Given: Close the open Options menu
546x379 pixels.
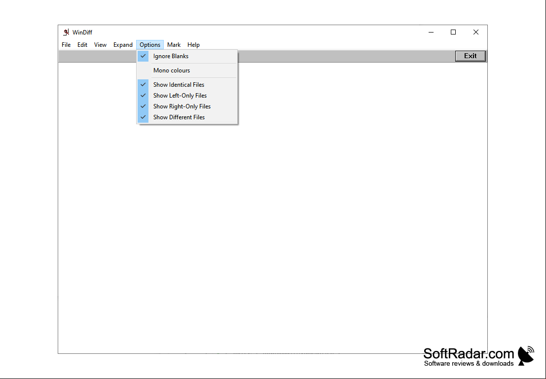Looking at the screenshot, I should [x=150, y=44].
